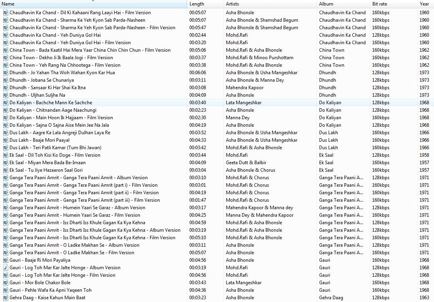Select file name "O Ladke Makhan Se - Album Version"
The height and width of the screenshot is (302, 434).
click(x=75, y=245)
